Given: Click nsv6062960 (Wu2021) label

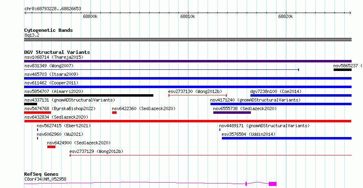Looking at the screenshot, I should tap(60, 134).
